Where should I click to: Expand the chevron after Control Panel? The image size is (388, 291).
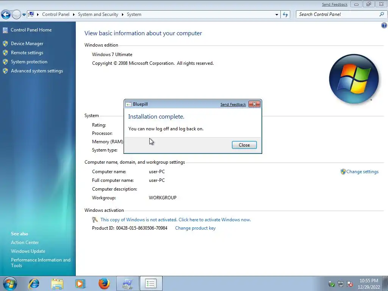[x=74, y=14]
